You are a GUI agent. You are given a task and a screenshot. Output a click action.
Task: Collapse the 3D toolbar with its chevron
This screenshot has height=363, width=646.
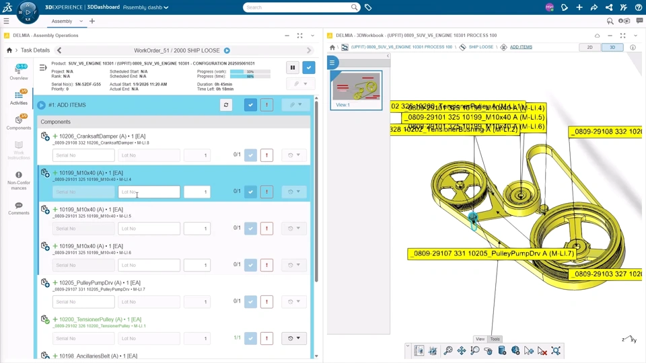click(408, 346)
